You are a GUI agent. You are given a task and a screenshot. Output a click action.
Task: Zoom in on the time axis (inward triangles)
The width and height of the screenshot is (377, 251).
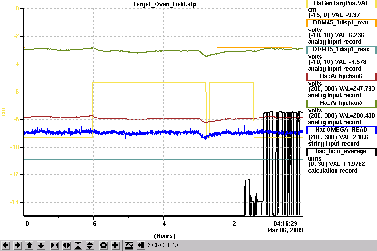(x=55, y=245)
